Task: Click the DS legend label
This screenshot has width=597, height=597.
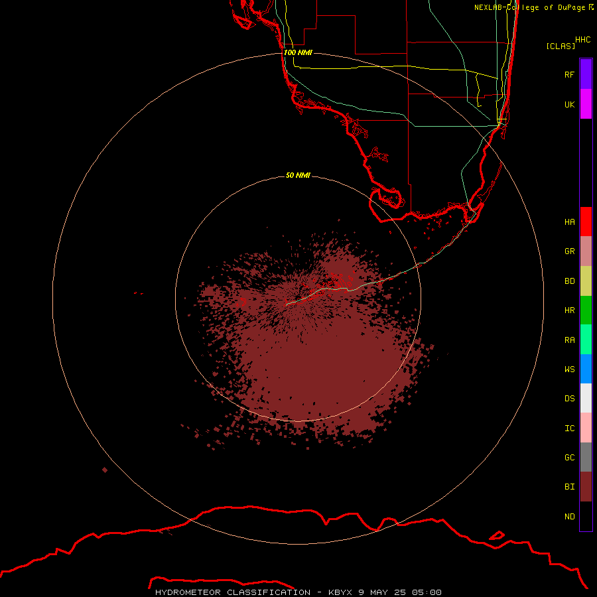Action: coord(570,398)
